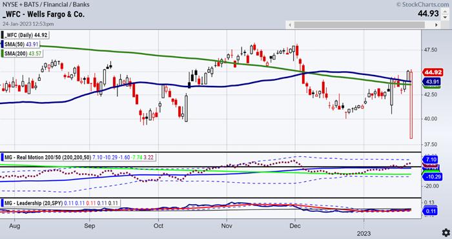The width and height of the screenshot is (452, 239).
Task: Click the scrollbar left arrow
Action: click(x=290, y=25)
